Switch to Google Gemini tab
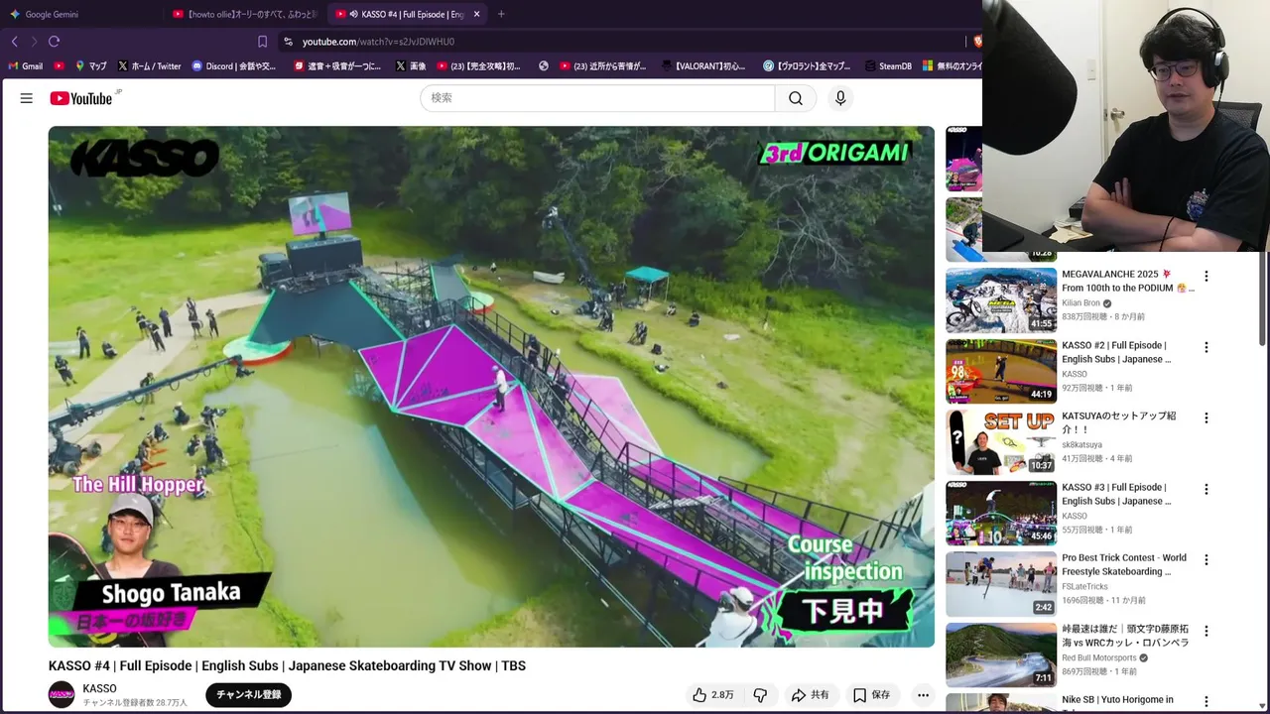Image resolution: width=1270 pixels, height=714 pixels. (81, 14)
